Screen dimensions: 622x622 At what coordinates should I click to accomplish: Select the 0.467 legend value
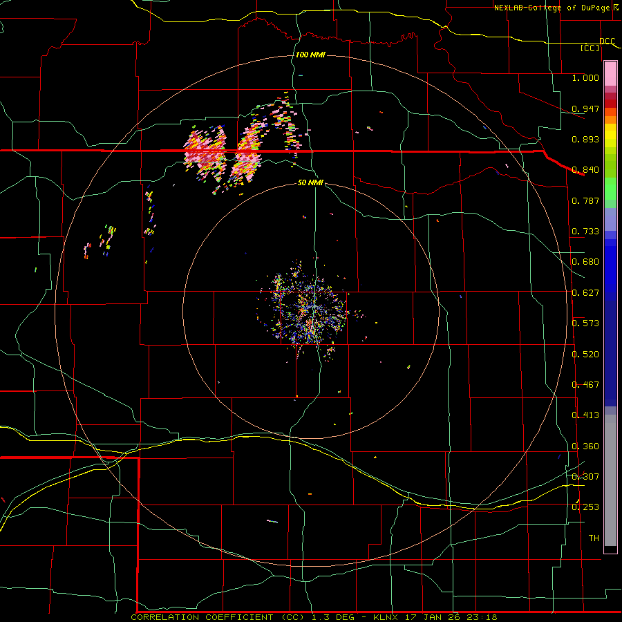pos(585,385)
